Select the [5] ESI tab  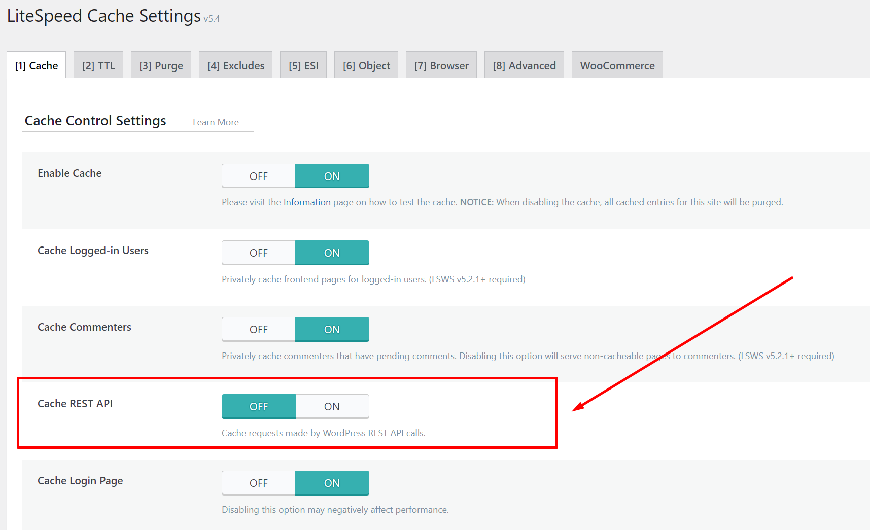click(x=303, y=65)
